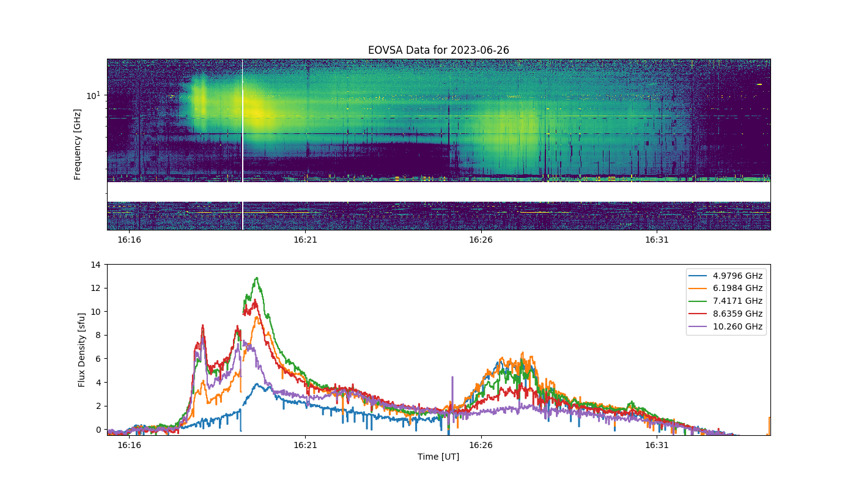
Task: Click the white vertical line in spectrogram
Action: click(x=243, y=144)
